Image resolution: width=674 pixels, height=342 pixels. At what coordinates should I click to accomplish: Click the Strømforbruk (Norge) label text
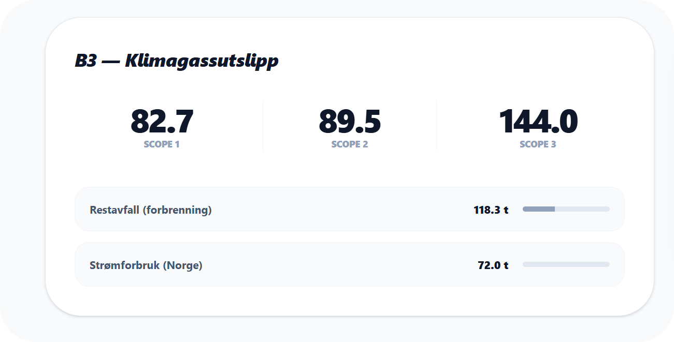point(147,264)
